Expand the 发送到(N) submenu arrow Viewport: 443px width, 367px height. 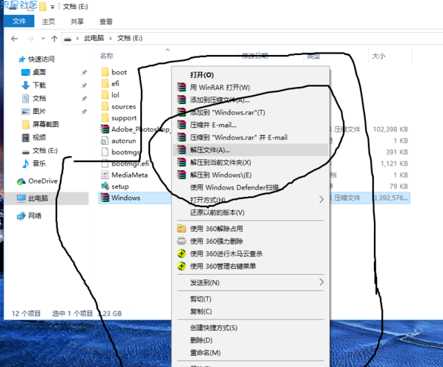click(x=321, y=282)
